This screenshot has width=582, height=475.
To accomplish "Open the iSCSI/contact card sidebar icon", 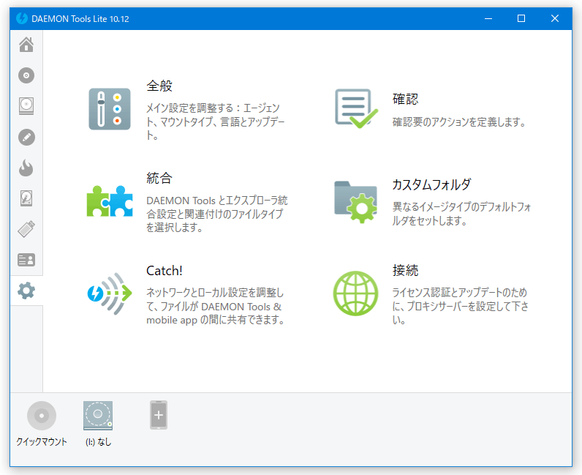I will click(26, 260).
